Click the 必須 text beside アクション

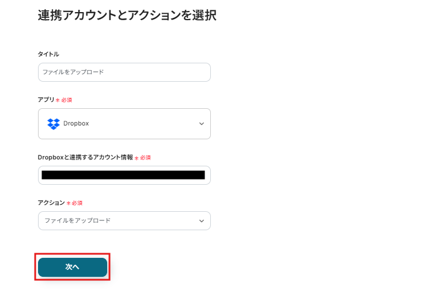coord(77,203)
